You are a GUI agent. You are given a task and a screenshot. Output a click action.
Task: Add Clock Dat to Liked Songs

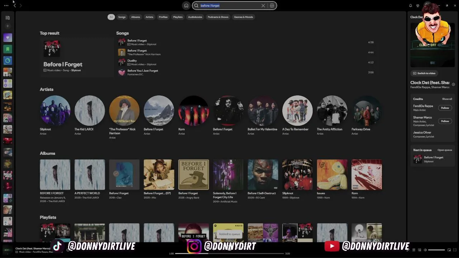[x=453, y=84]
